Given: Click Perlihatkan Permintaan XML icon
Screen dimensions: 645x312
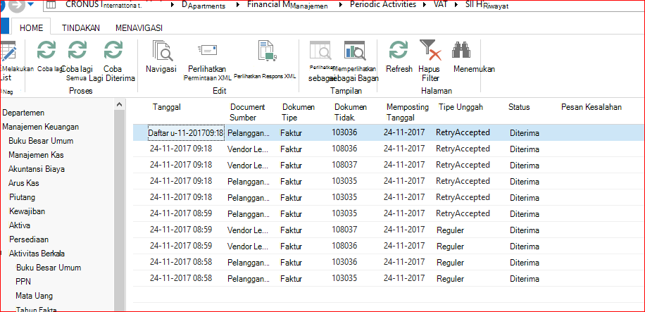Looking at the screenshot, I should [x=207, y=50].
